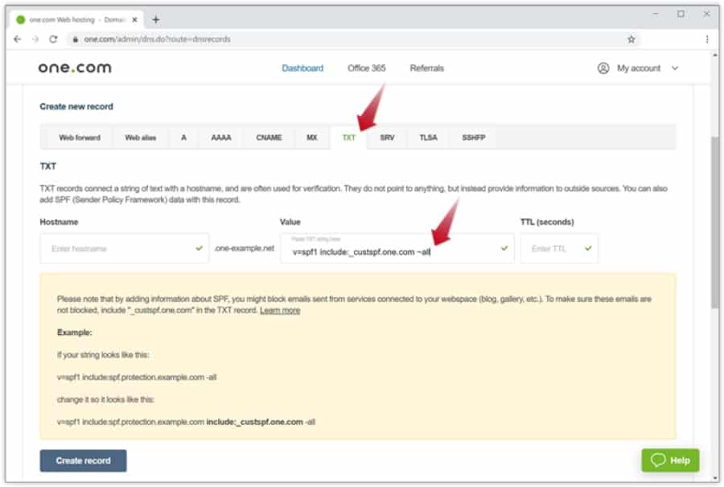Viewport: 724px width, 487px height.
Task: Click the green checkmark in the Value field
Action: point(503,249)
